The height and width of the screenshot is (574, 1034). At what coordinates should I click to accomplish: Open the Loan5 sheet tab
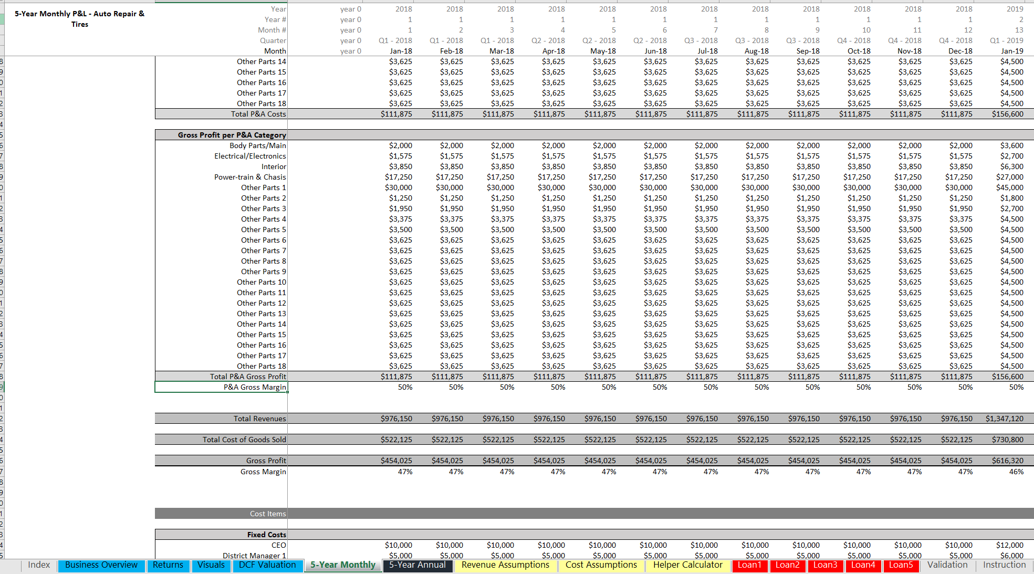pos(901,565)
